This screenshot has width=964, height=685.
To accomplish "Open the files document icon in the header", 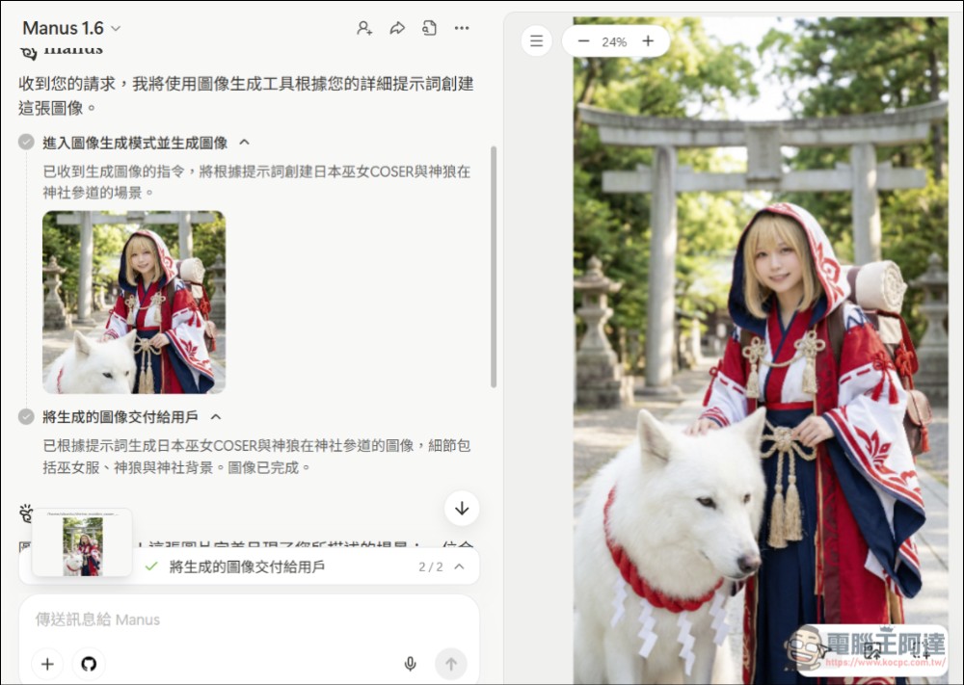I will click(x=430, y=28).
